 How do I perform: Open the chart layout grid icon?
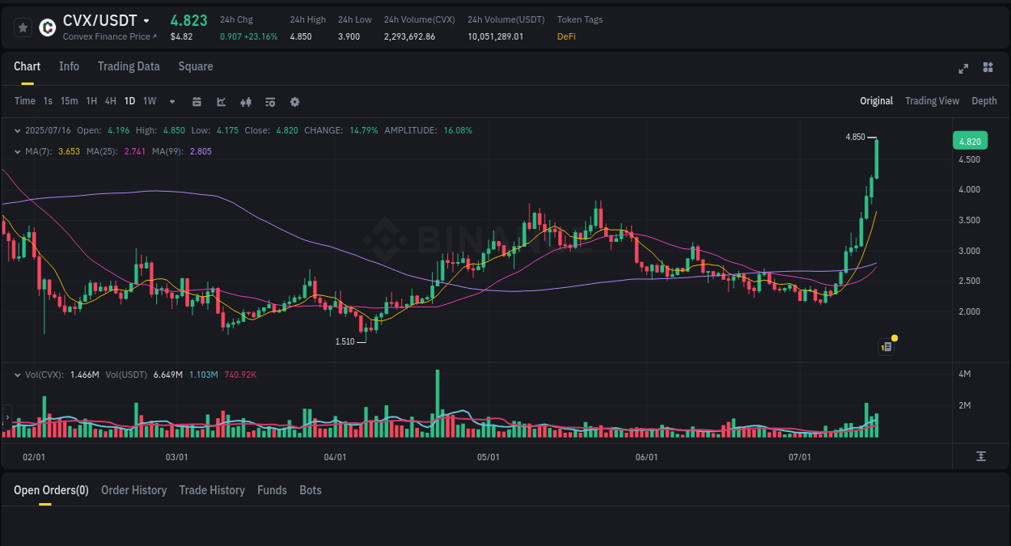point(988,68)
